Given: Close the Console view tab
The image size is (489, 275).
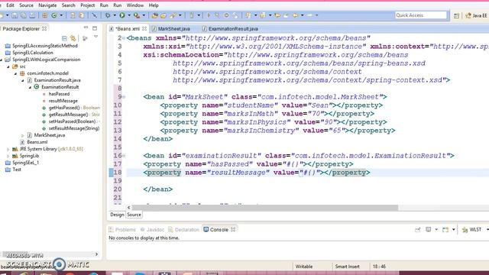Looking at the screenshot, I should [233, 229].
